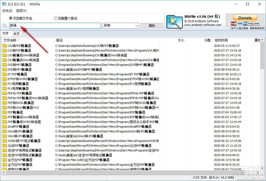Click the search box containing 转换
Viewport: 266px width, 181px height.
55,26
